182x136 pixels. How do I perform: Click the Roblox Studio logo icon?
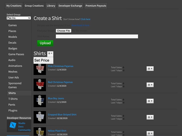click(x=13, y=125)
